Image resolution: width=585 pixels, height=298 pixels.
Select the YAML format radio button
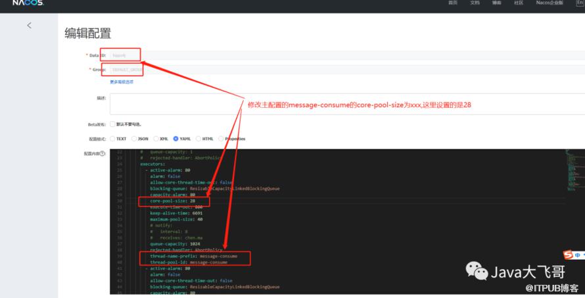(x=175, y=139)
